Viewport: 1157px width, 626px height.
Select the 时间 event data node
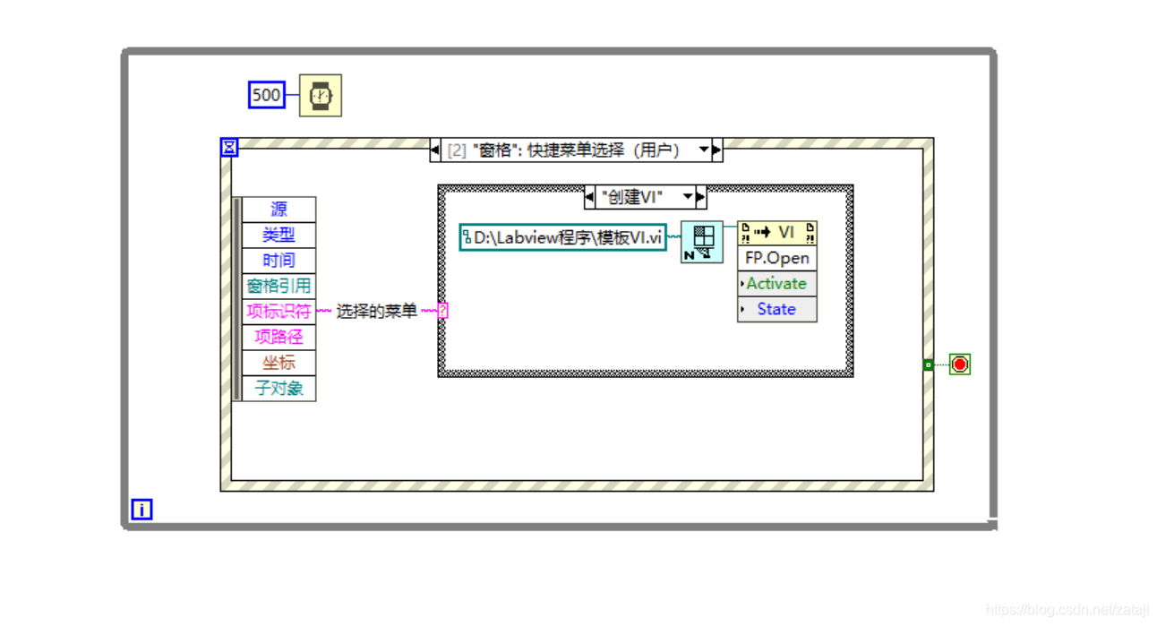click(279, 261)
